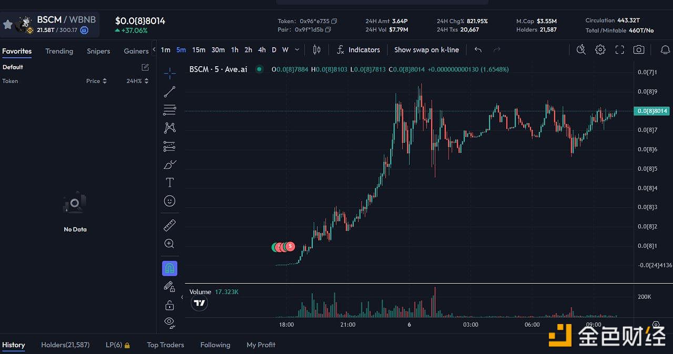
Task: Take a chart snapshot with camera icon
Action: coord(639,50)
